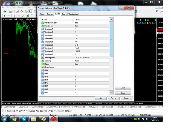Select the Vertical Line drawing tool

pos(14,16)
